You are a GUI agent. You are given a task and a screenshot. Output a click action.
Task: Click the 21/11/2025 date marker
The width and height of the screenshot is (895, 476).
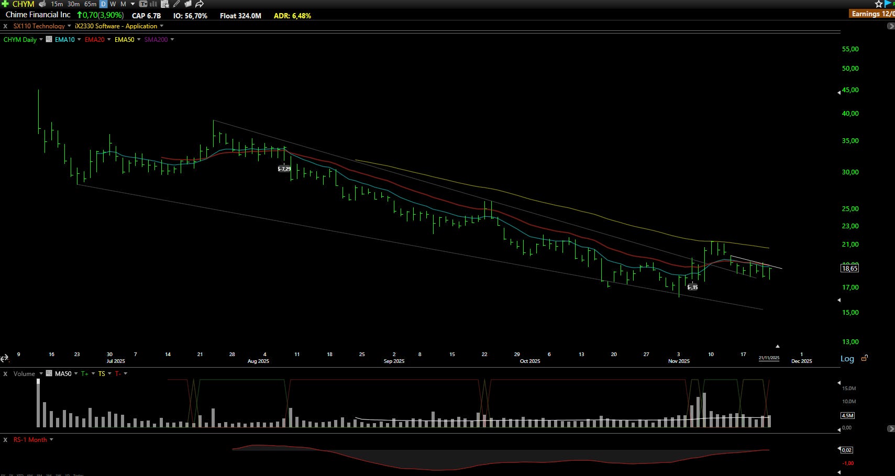(769, 358)
